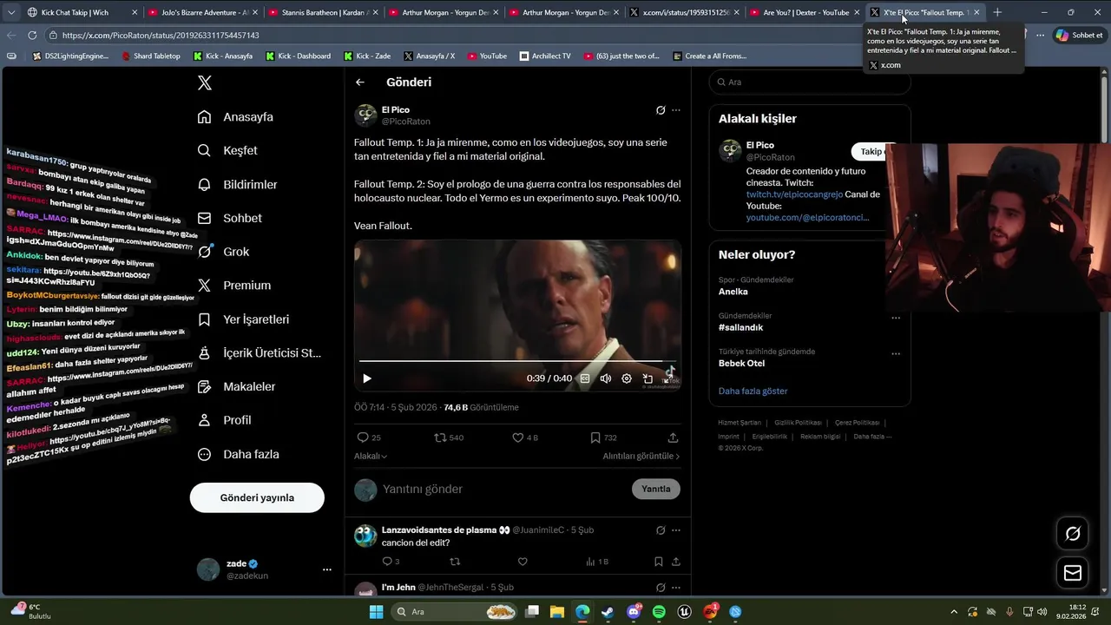The height and width of the screenshot is (625, 1111).
Task: Open more options for Bebek Otel trend
Action: 896,353
